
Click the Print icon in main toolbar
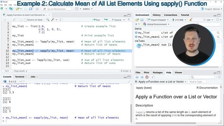pos(37,9)
